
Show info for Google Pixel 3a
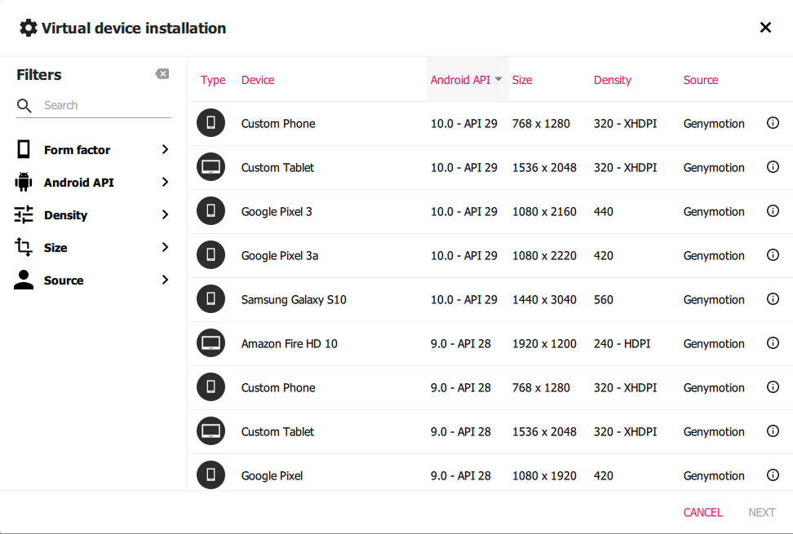pyautogui.click(x=773, y=255)
